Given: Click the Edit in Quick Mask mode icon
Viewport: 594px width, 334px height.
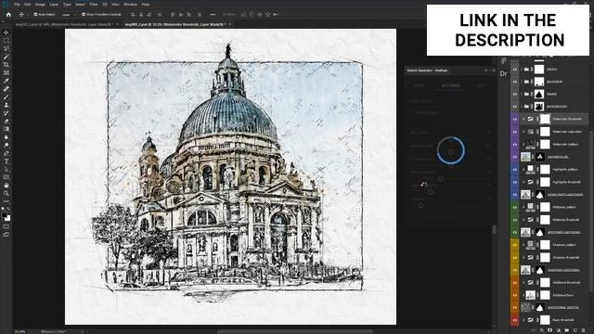Looking at the screenshot, I should pyautogui.click(x=6, y=226).
